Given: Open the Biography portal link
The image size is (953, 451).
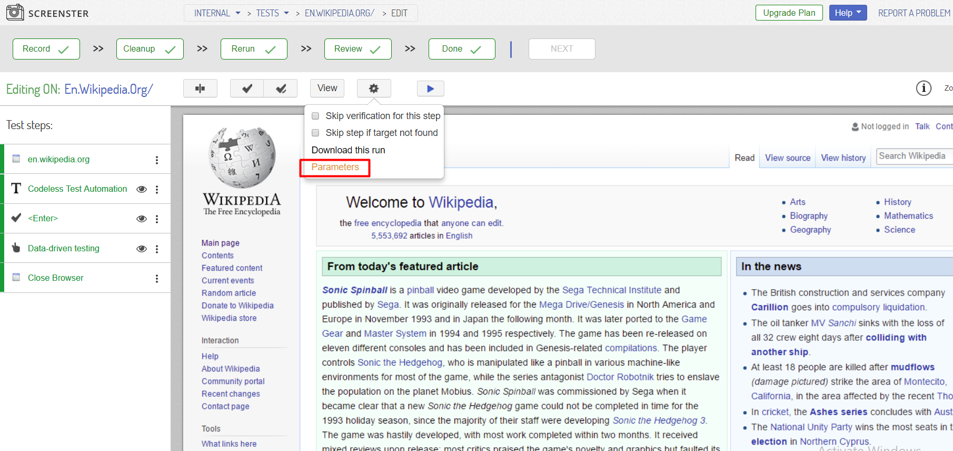Looking at the screenshot, I should coord(809,216).
